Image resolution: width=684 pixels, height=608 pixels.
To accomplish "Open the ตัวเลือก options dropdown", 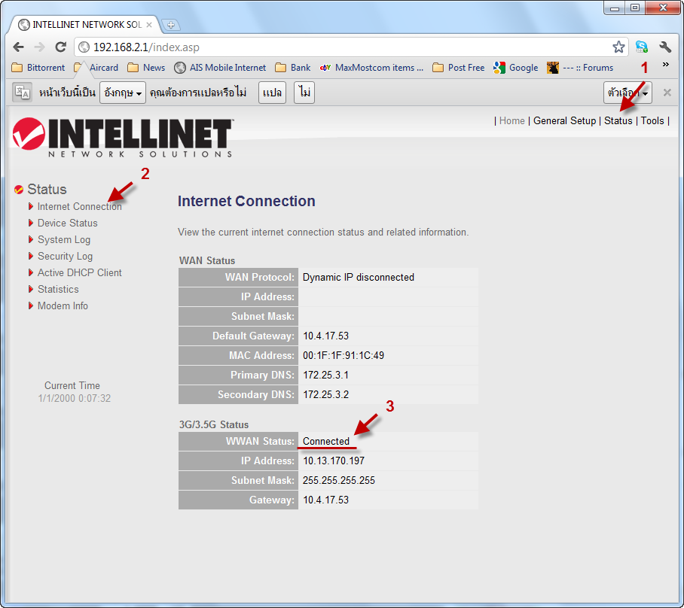I will tap(628, 93).
